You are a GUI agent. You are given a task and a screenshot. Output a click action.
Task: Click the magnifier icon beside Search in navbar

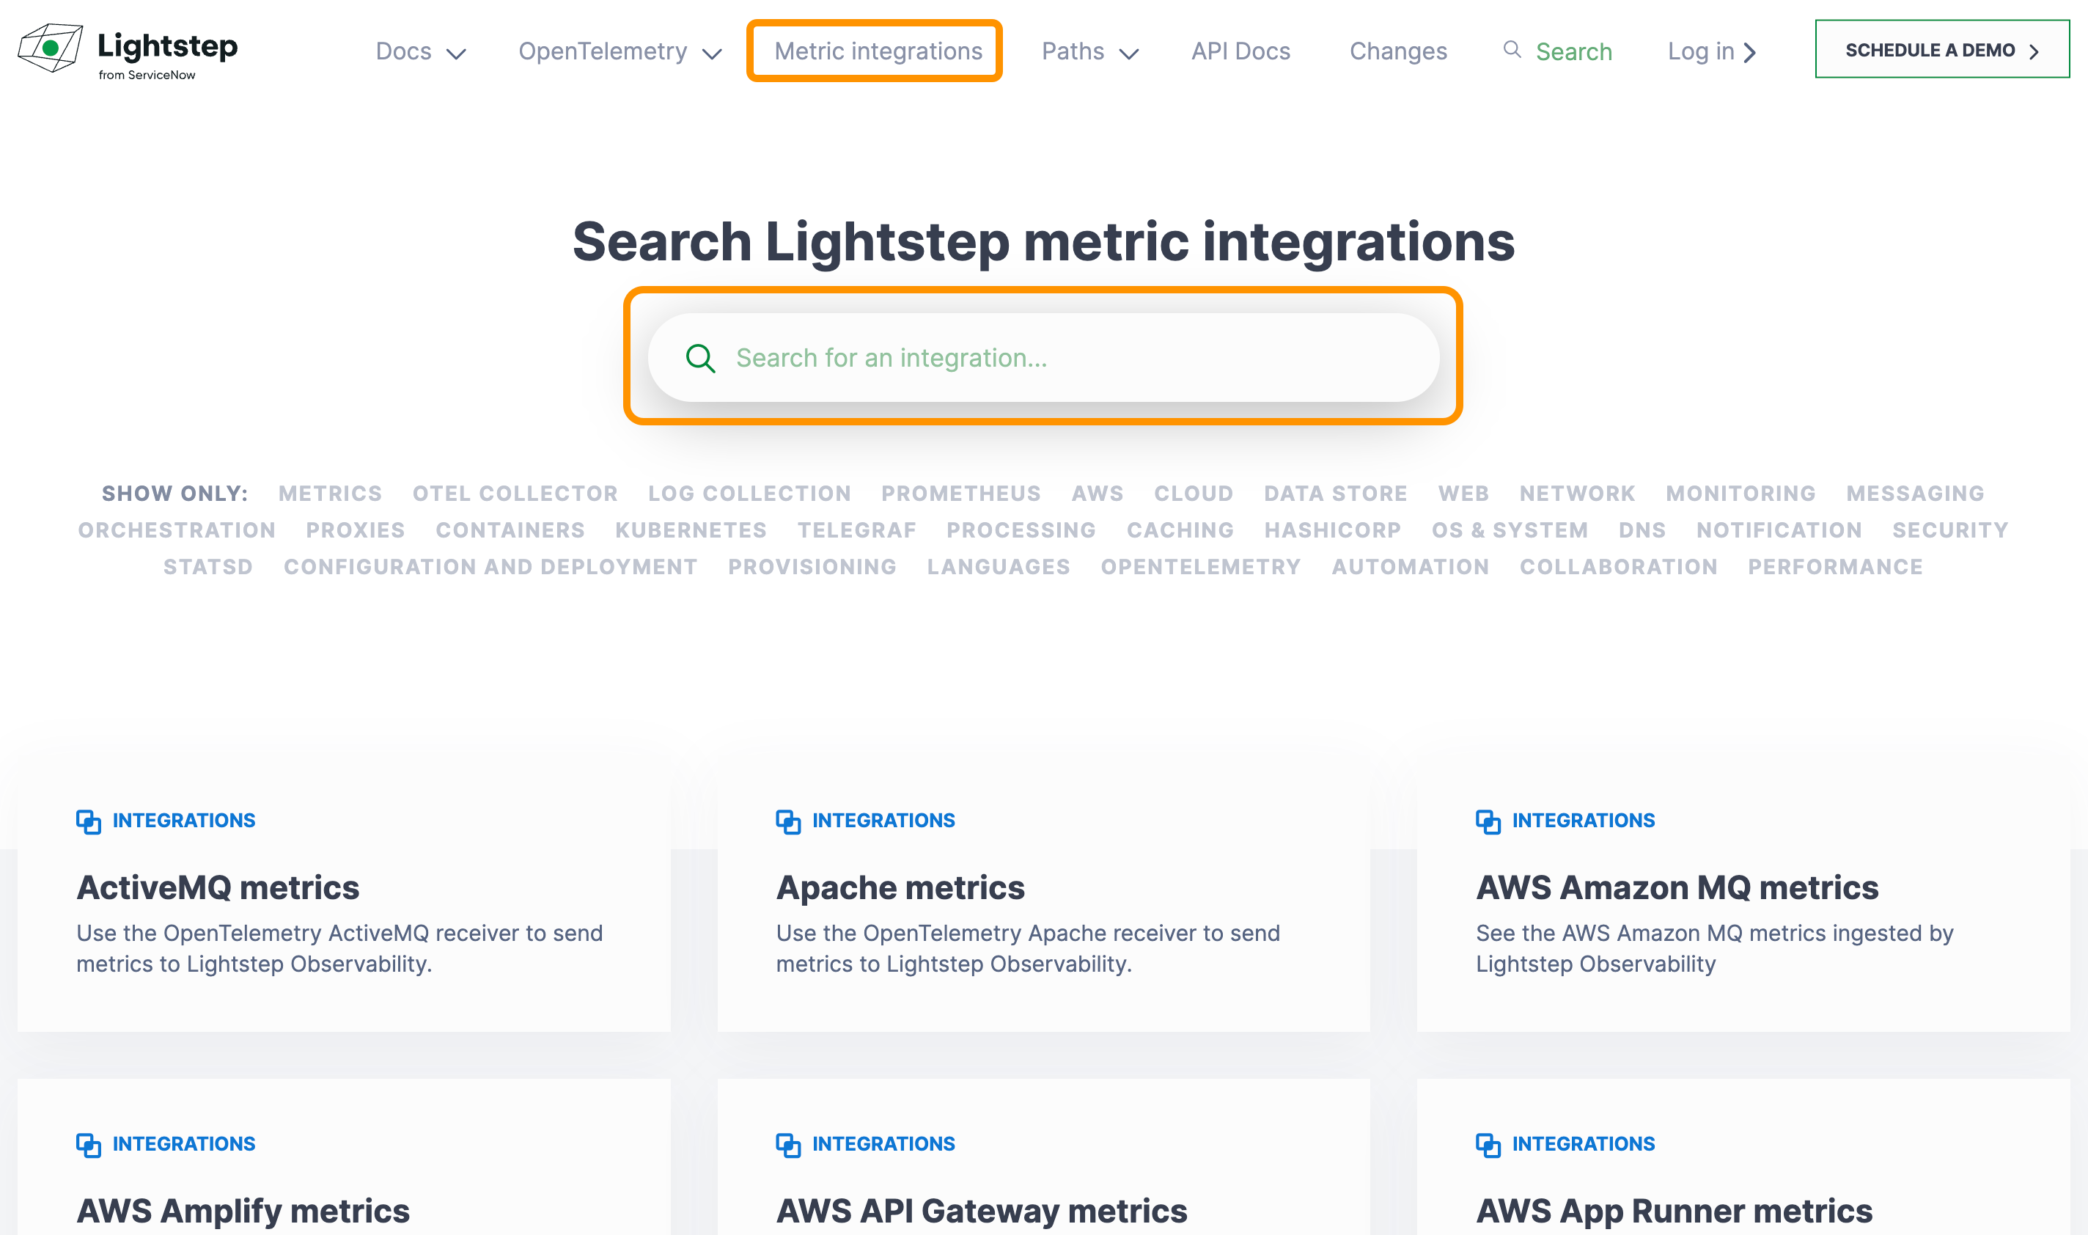click(1512, 50)
